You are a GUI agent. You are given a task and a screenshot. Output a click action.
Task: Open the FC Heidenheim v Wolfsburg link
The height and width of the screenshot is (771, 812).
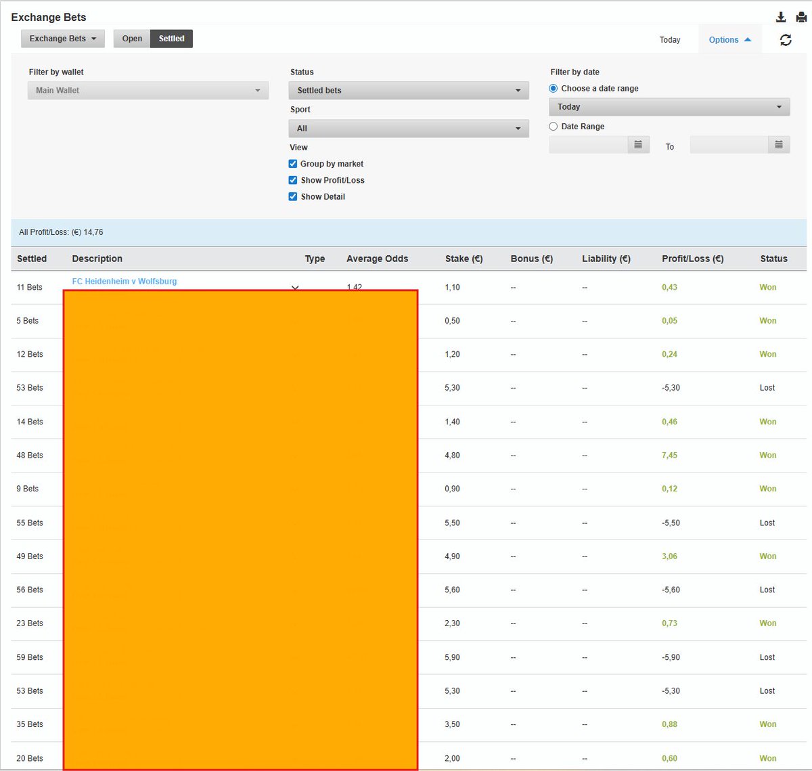tap(125, 282)
